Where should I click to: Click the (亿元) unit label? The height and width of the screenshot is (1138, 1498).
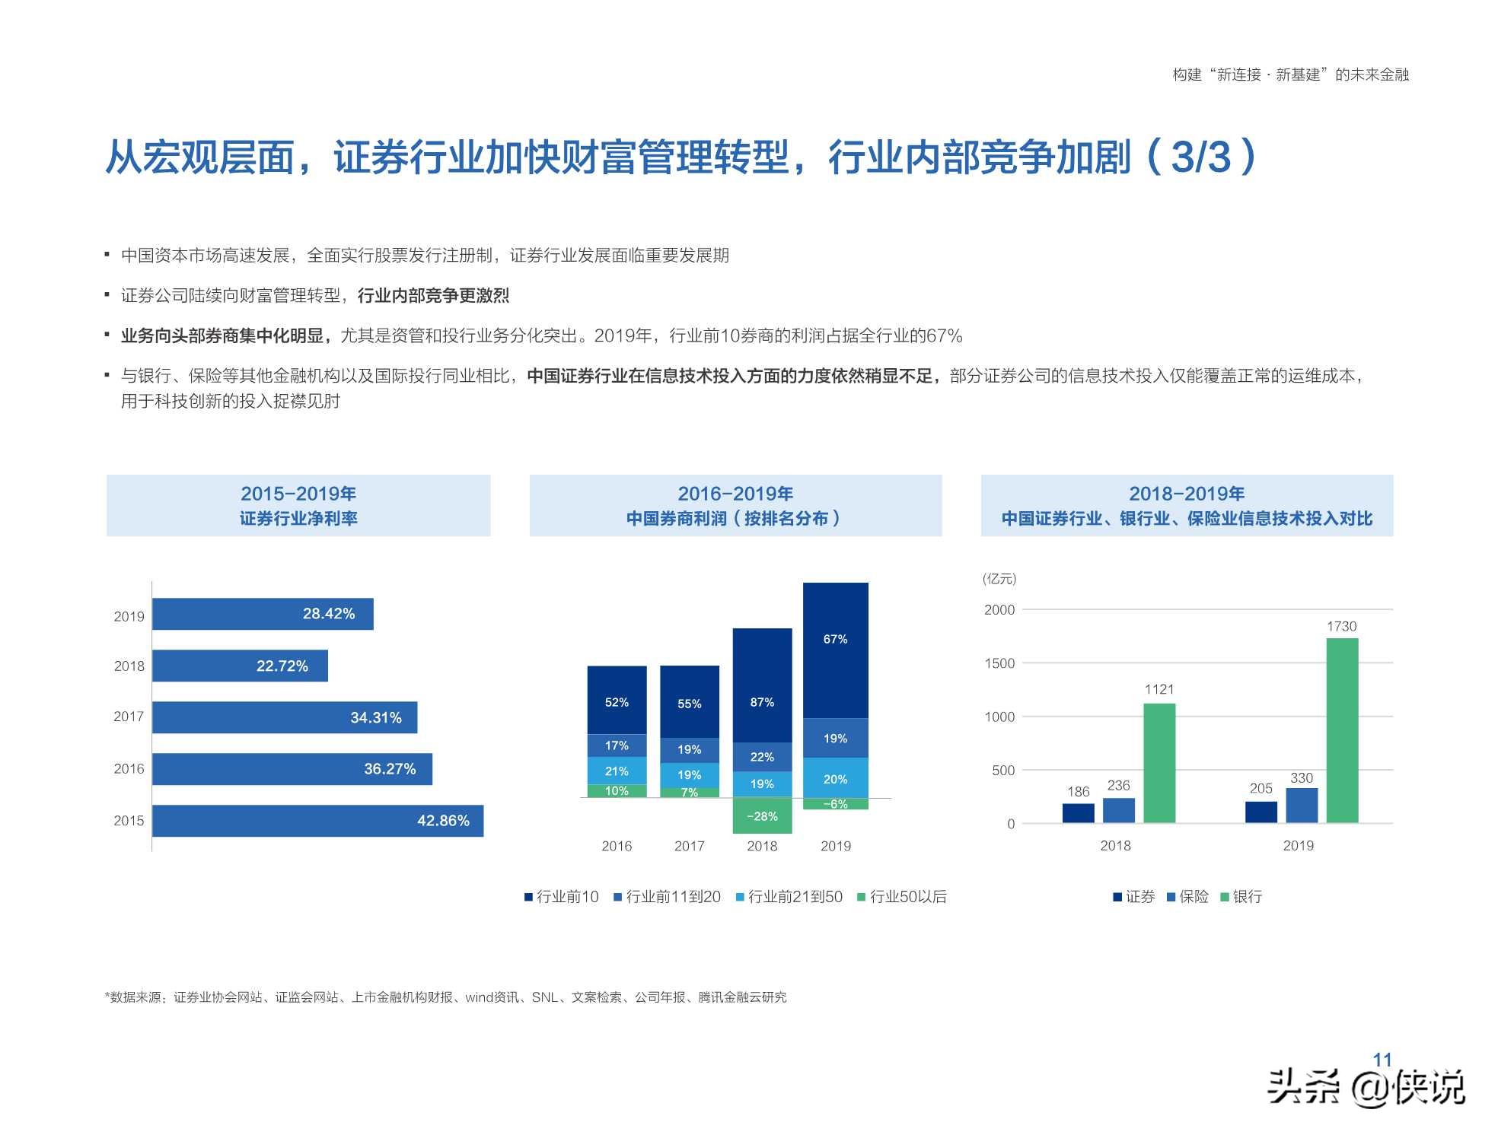999,579
